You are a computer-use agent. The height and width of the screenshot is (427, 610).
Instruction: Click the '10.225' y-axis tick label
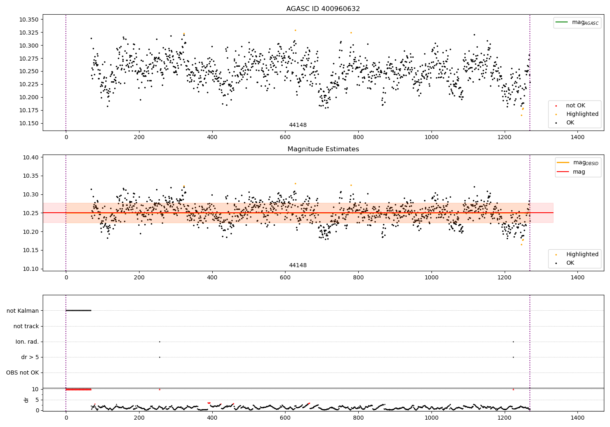[x=28, y=84]
